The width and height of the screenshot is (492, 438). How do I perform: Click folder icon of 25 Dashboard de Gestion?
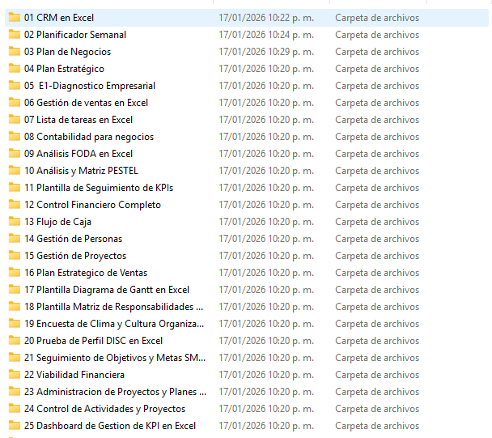(x=15, y=425)
